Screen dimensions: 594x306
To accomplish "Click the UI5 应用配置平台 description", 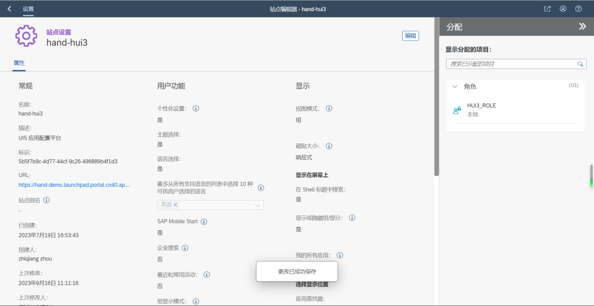I will point(40,138).
